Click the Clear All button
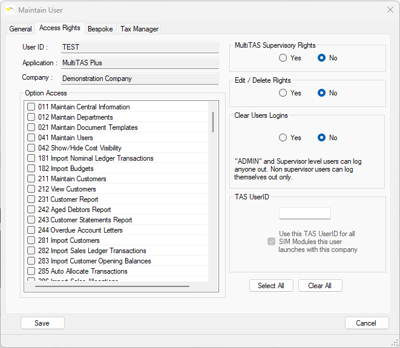Viewport: 400px width, 348px height. [320, 286]
